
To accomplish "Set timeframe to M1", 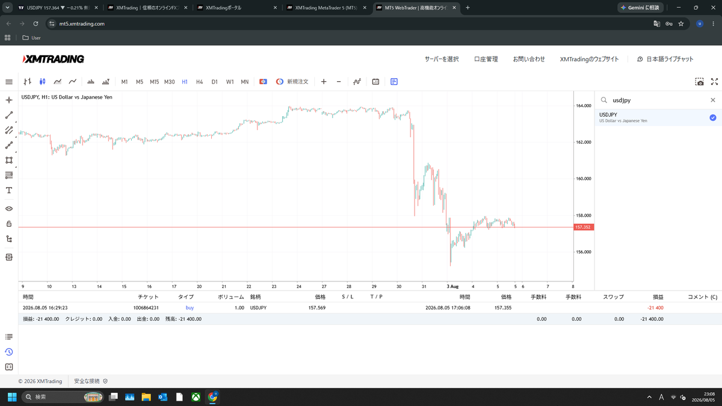I will (x=125, y=82).
